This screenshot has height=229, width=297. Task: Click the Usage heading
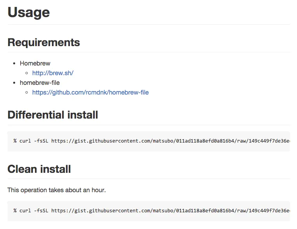coord(29,12)
